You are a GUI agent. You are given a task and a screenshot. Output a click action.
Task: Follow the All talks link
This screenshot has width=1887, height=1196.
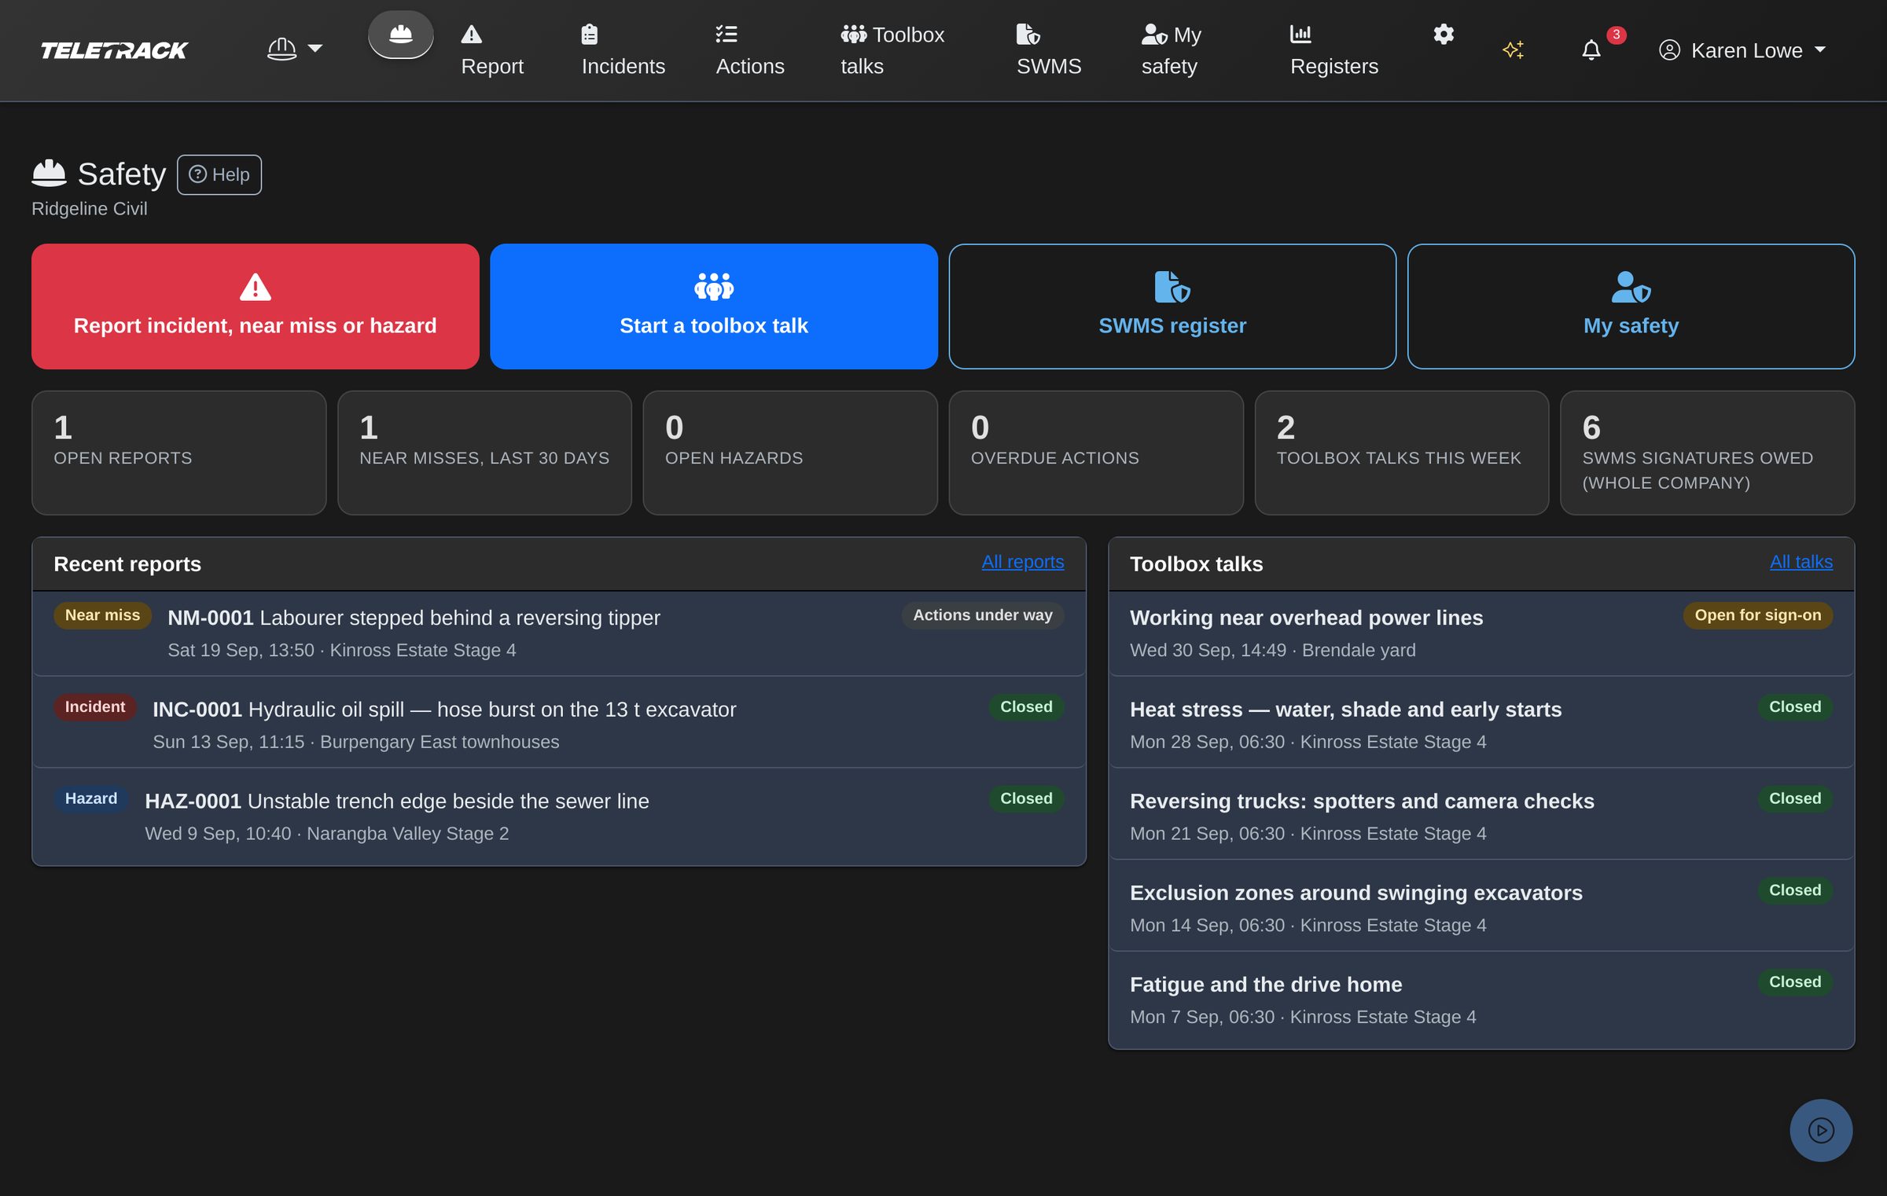[x=1801, y=562]
